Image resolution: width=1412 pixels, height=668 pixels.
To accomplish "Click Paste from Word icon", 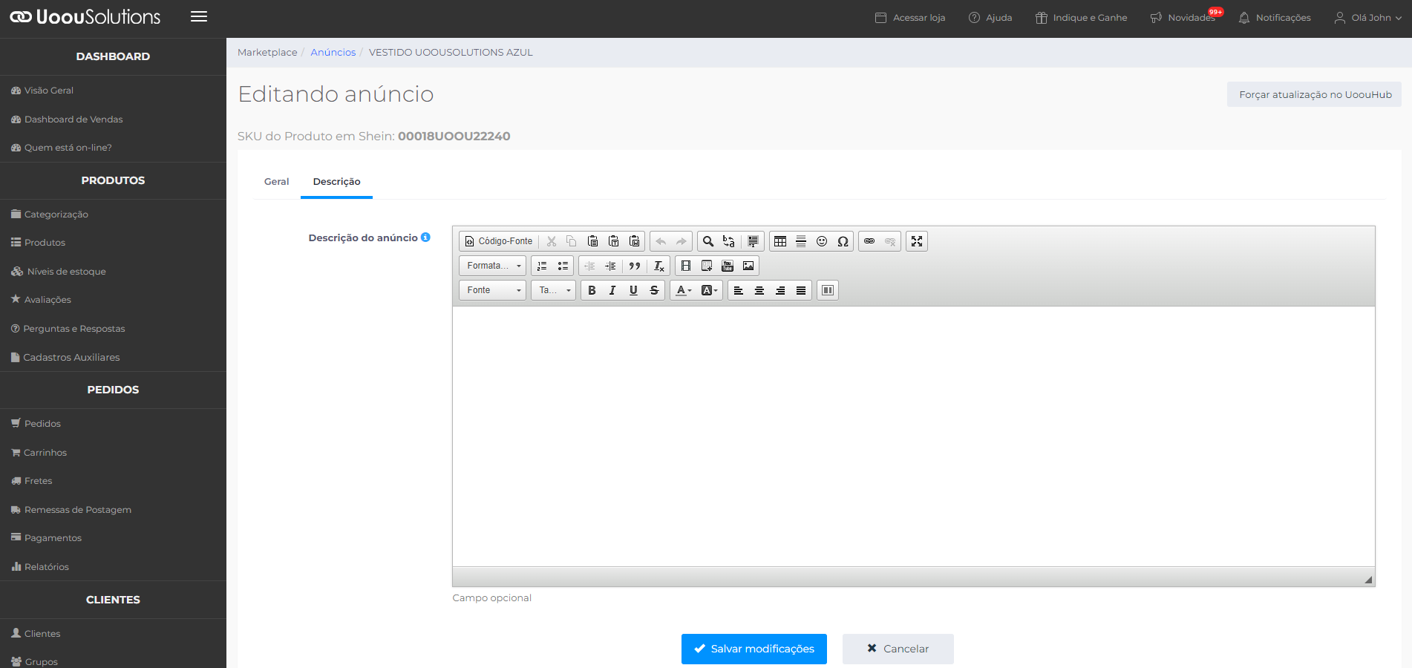I will click(634, 241).
